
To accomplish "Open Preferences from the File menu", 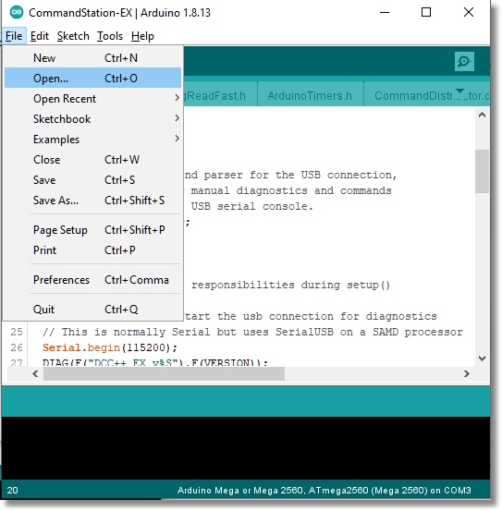I will coord(92,280).
